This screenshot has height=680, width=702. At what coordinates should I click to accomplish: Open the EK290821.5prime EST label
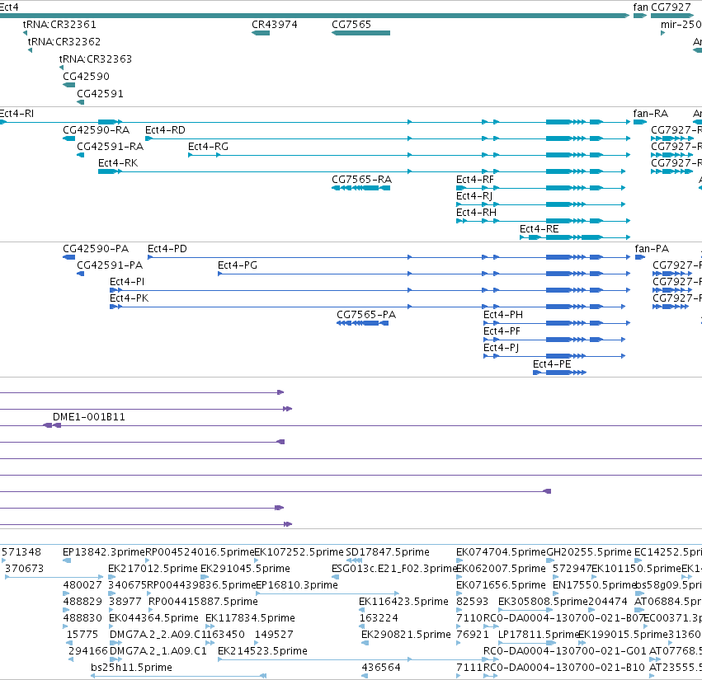tap(406, 635)
